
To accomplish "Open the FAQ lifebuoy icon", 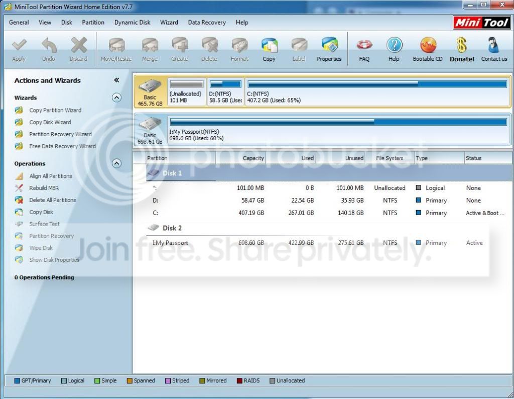I will pos(364,45).
